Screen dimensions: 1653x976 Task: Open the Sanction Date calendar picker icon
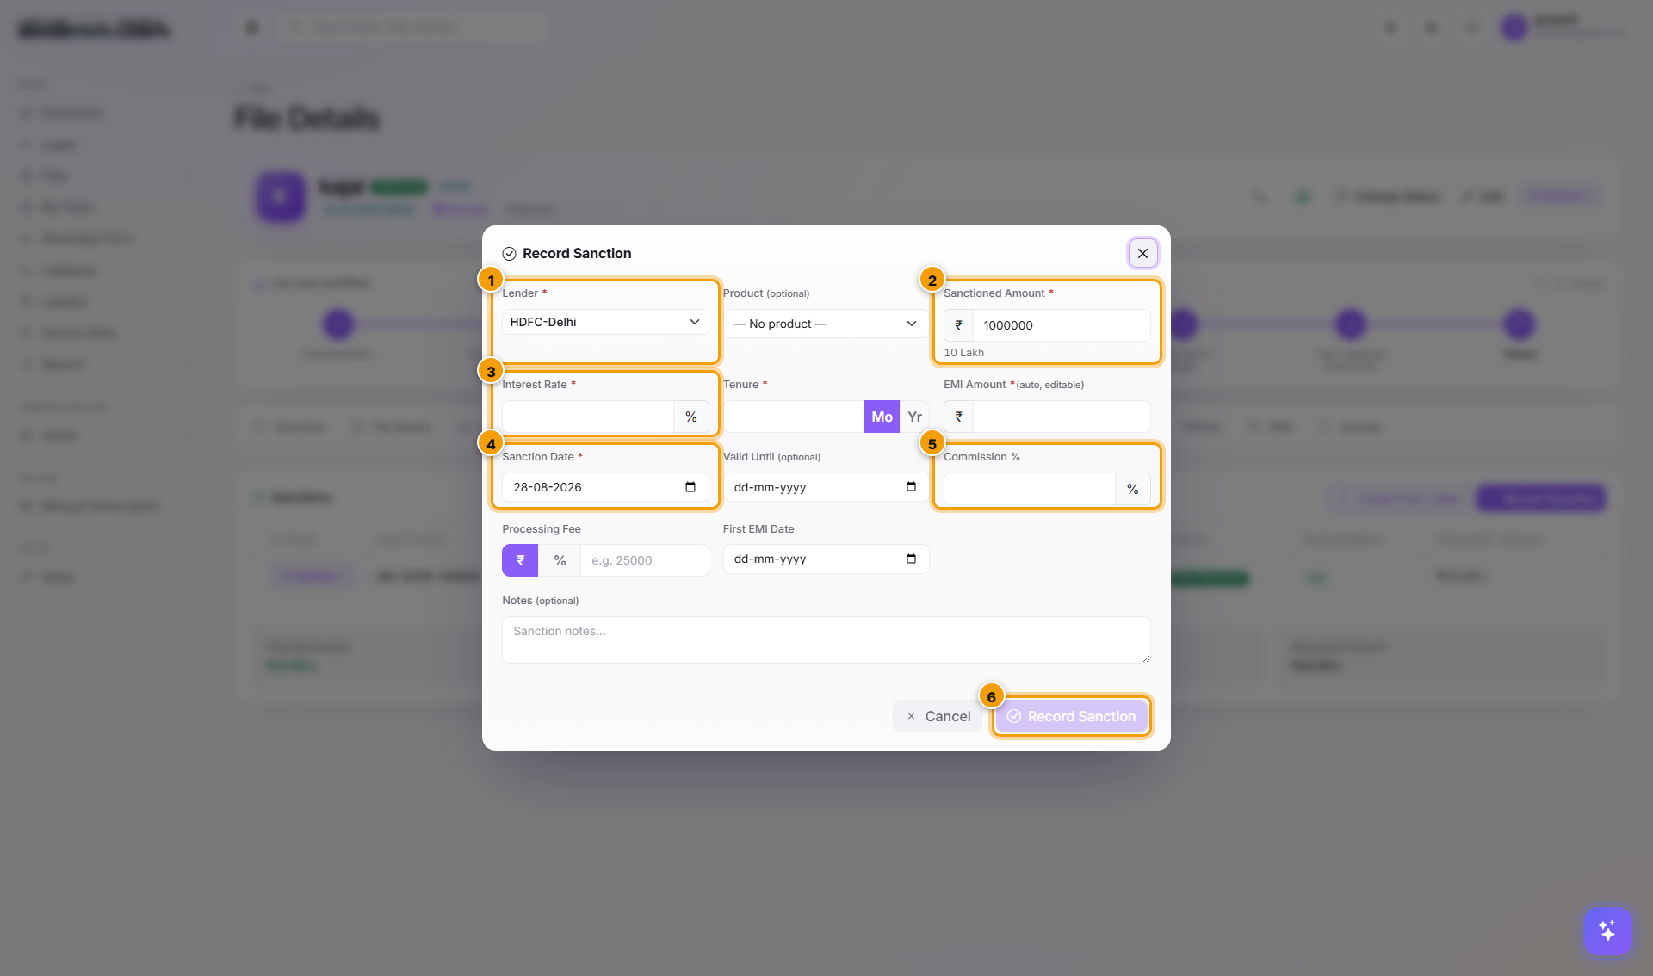pyautogui.click(x=690, y=487)
